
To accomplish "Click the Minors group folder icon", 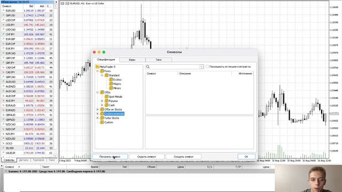I will [111, 88].
